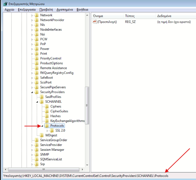Collapse the SecurityProviders tree node
Screen dimensions: 196x180
[x=32, y=92]
